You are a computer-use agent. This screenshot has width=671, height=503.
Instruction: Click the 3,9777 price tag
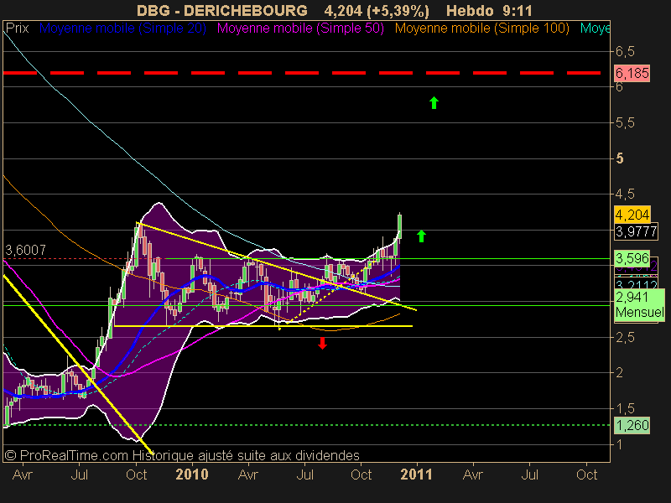pos(637,232)
